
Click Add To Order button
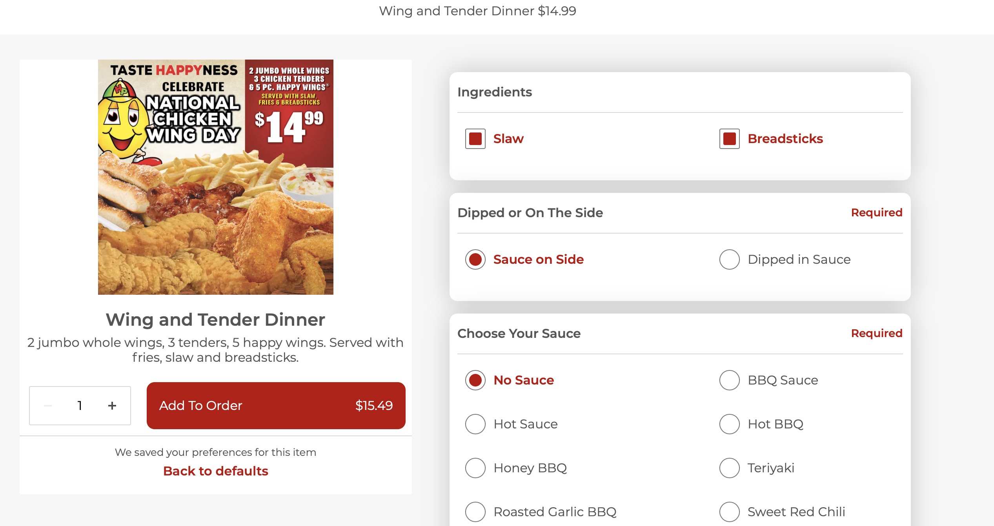(276, 405)
